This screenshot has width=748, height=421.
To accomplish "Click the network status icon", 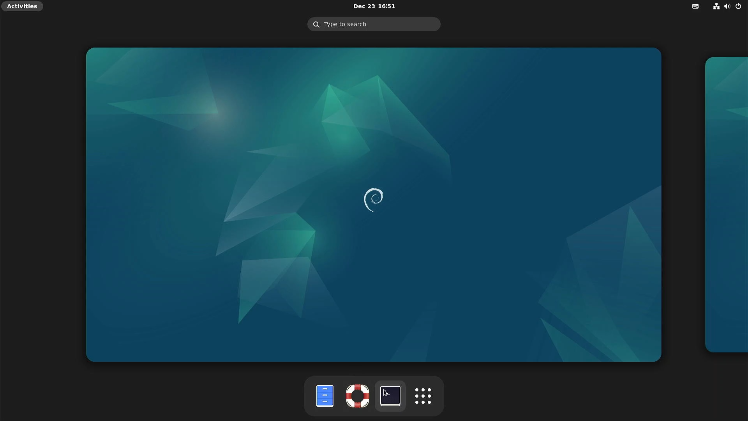I will 716,6.
